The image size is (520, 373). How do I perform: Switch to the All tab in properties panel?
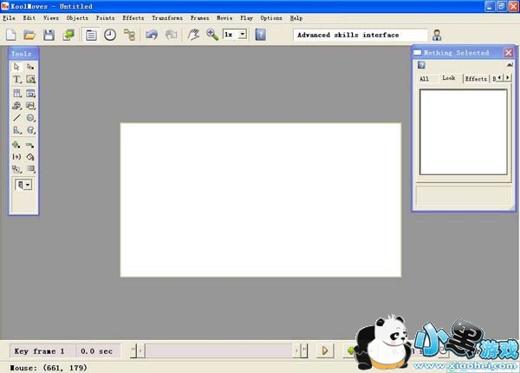point(425,79)
